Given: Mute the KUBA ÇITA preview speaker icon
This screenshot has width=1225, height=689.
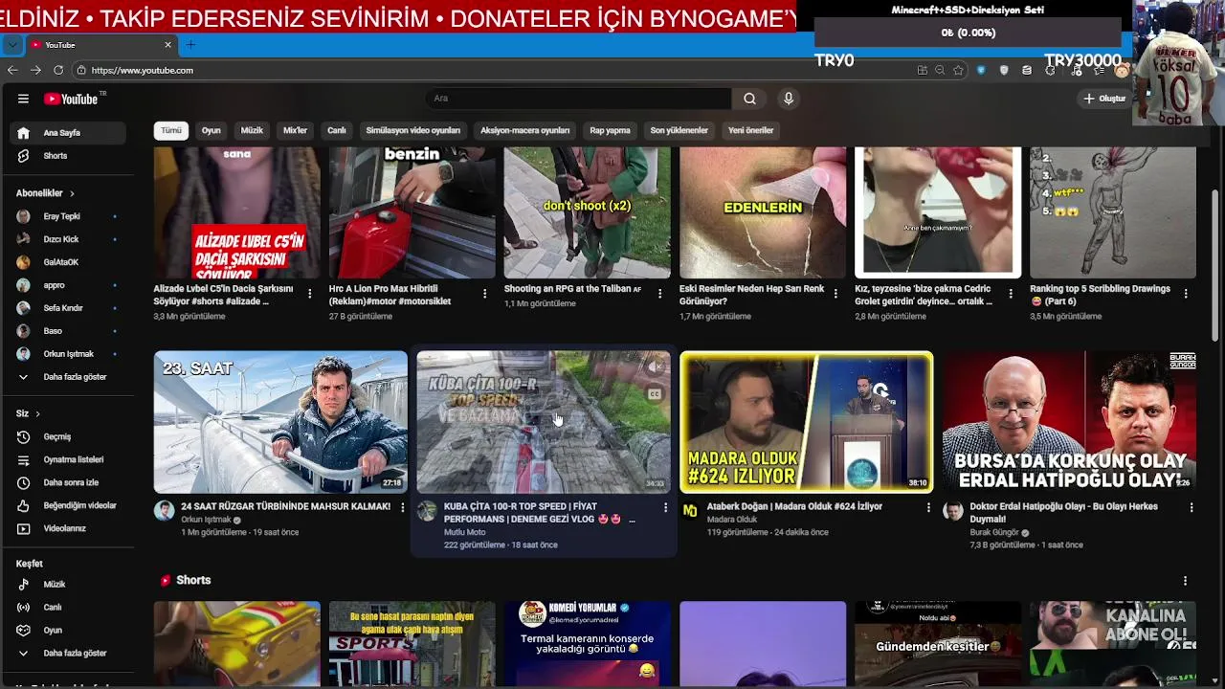Looking at the screenshot, I should point(655,367).
